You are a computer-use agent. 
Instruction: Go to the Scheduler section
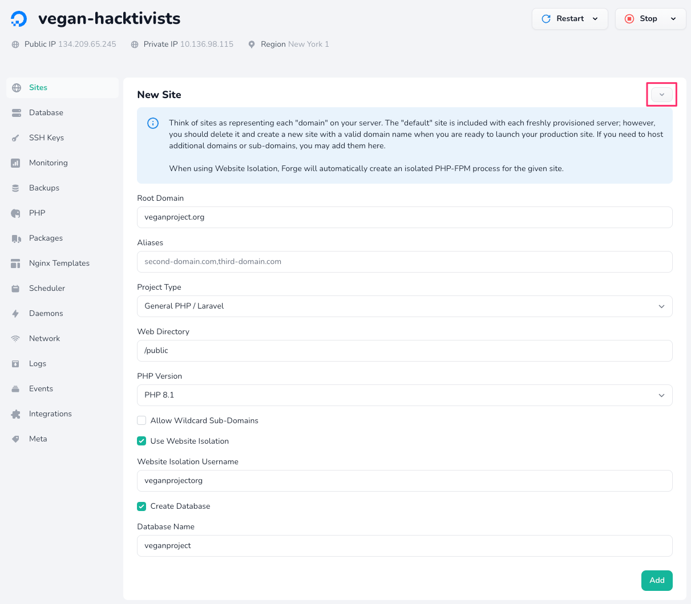pyautogui.click(x=47, y=289)
